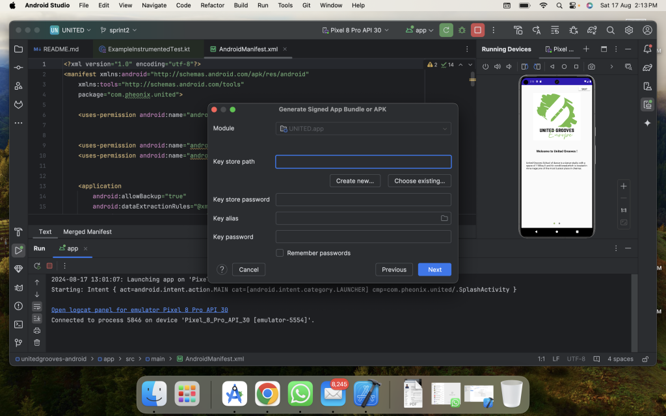This screenshot has height=416, width=666.
Task: Click the emulator Back triangle button
Action: (552, 67)
